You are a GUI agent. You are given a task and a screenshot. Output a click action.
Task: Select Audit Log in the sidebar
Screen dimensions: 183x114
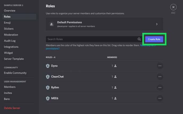click(10, 41)
